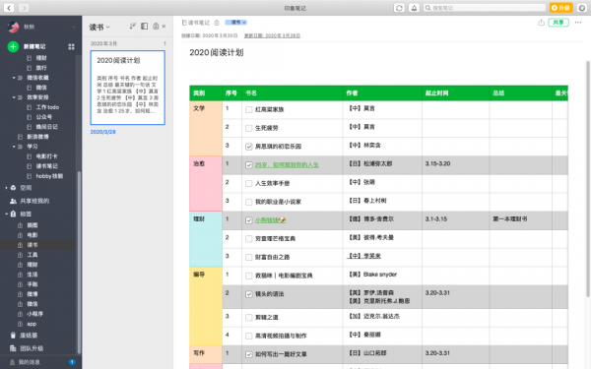Select the 电影打卡 notebook
The height and width of the screenshot is (369, 591).
coord(46,156)
